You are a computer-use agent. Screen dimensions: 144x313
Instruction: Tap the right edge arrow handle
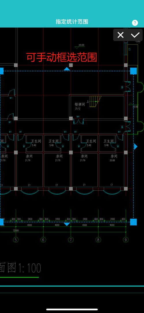[136, 146]
